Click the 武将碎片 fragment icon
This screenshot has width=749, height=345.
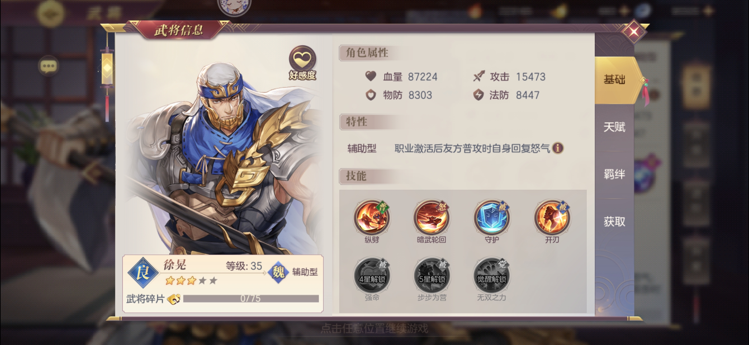point(174,299)
